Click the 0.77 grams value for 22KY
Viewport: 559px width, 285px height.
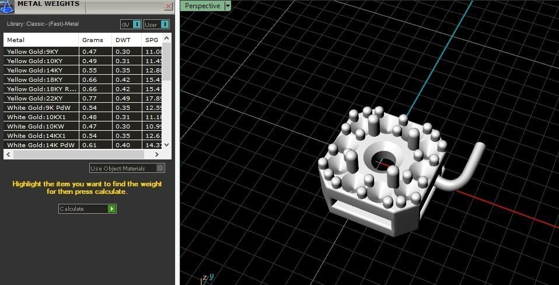pyautogui.click(x=89, y=98)
